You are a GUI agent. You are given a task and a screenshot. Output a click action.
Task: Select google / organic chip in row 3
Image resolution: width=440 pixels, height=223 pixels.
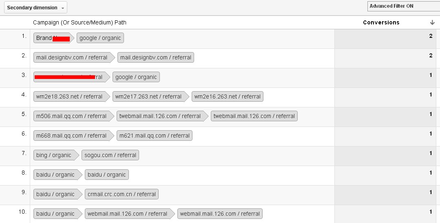tap(136, 77)
